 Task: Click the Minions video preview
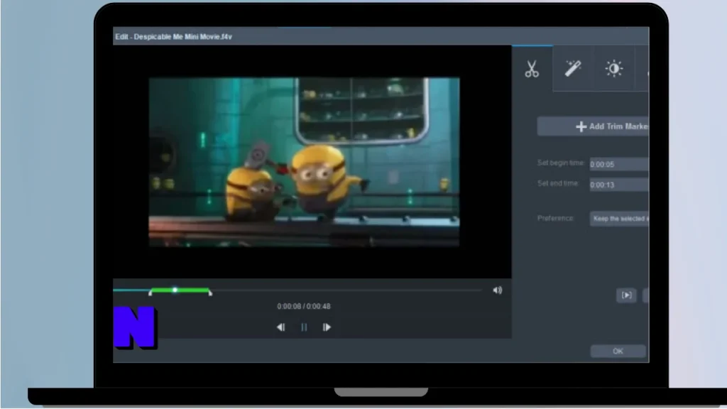click(304, 162)
